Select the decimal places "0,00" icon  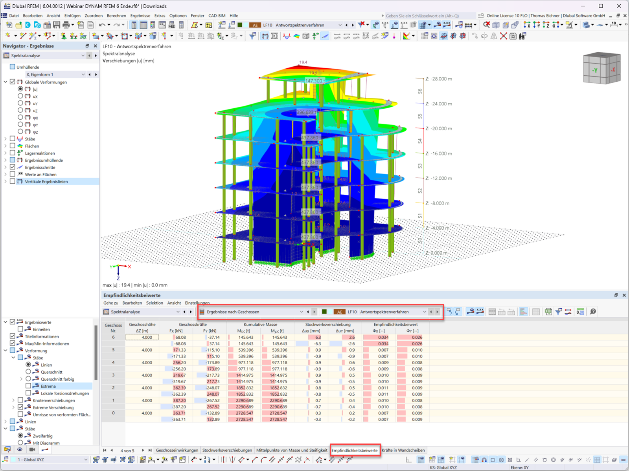click(x=580, y=312)
